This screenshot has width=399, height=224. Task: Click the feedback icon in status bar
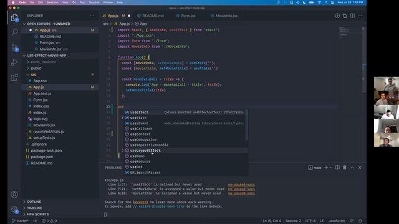click(352, 221)
